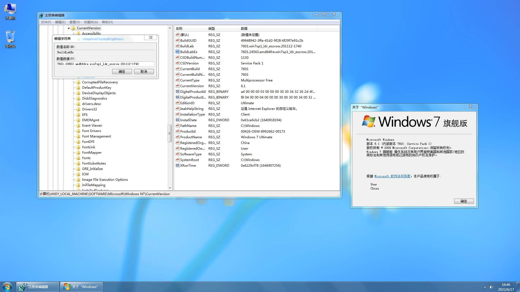Click the 数值数据 input field
Screen dimensions: 520x292
pyautogui.click(x=105, y=64)
